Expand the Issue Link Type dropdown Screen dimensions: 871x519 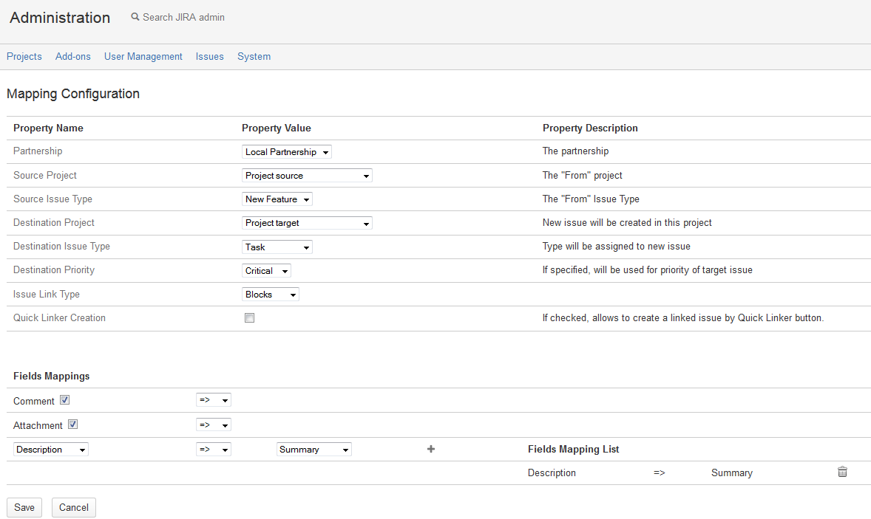[x=271, y=295]
